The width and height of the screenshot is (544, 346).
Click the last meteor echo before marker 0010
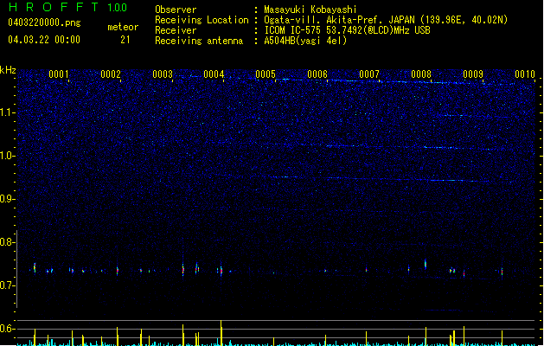502,272
